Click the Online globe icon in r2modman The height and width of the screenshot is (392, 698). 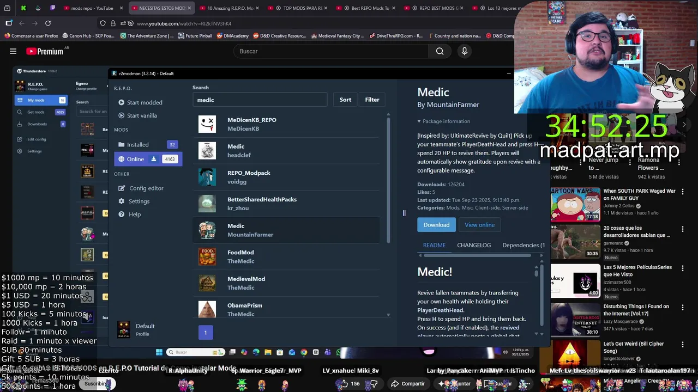click(x=121, y=159)
